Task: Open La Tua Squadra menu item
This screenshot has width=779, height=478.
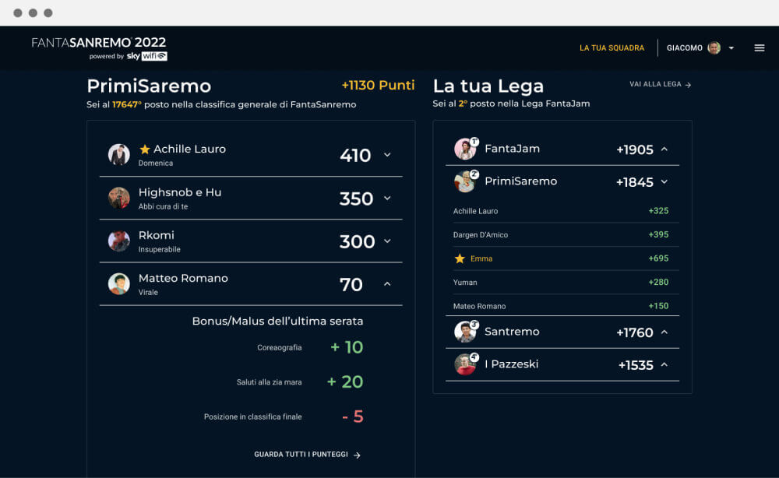Action: click(x=612, y=48)
